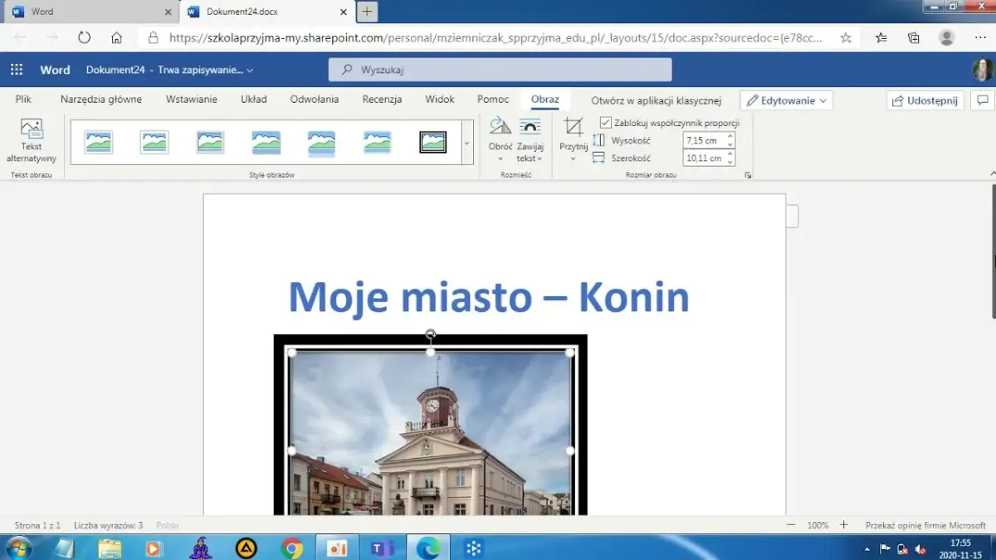Click the search icon in the Wyszukaj box
Viewport: 996px width, 560px height.
346,69
